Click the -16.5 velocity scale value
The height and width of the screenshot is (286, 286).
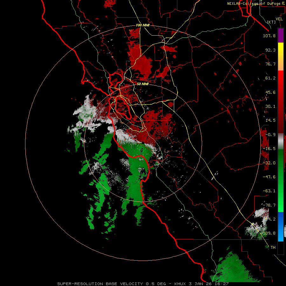[269, 149]
